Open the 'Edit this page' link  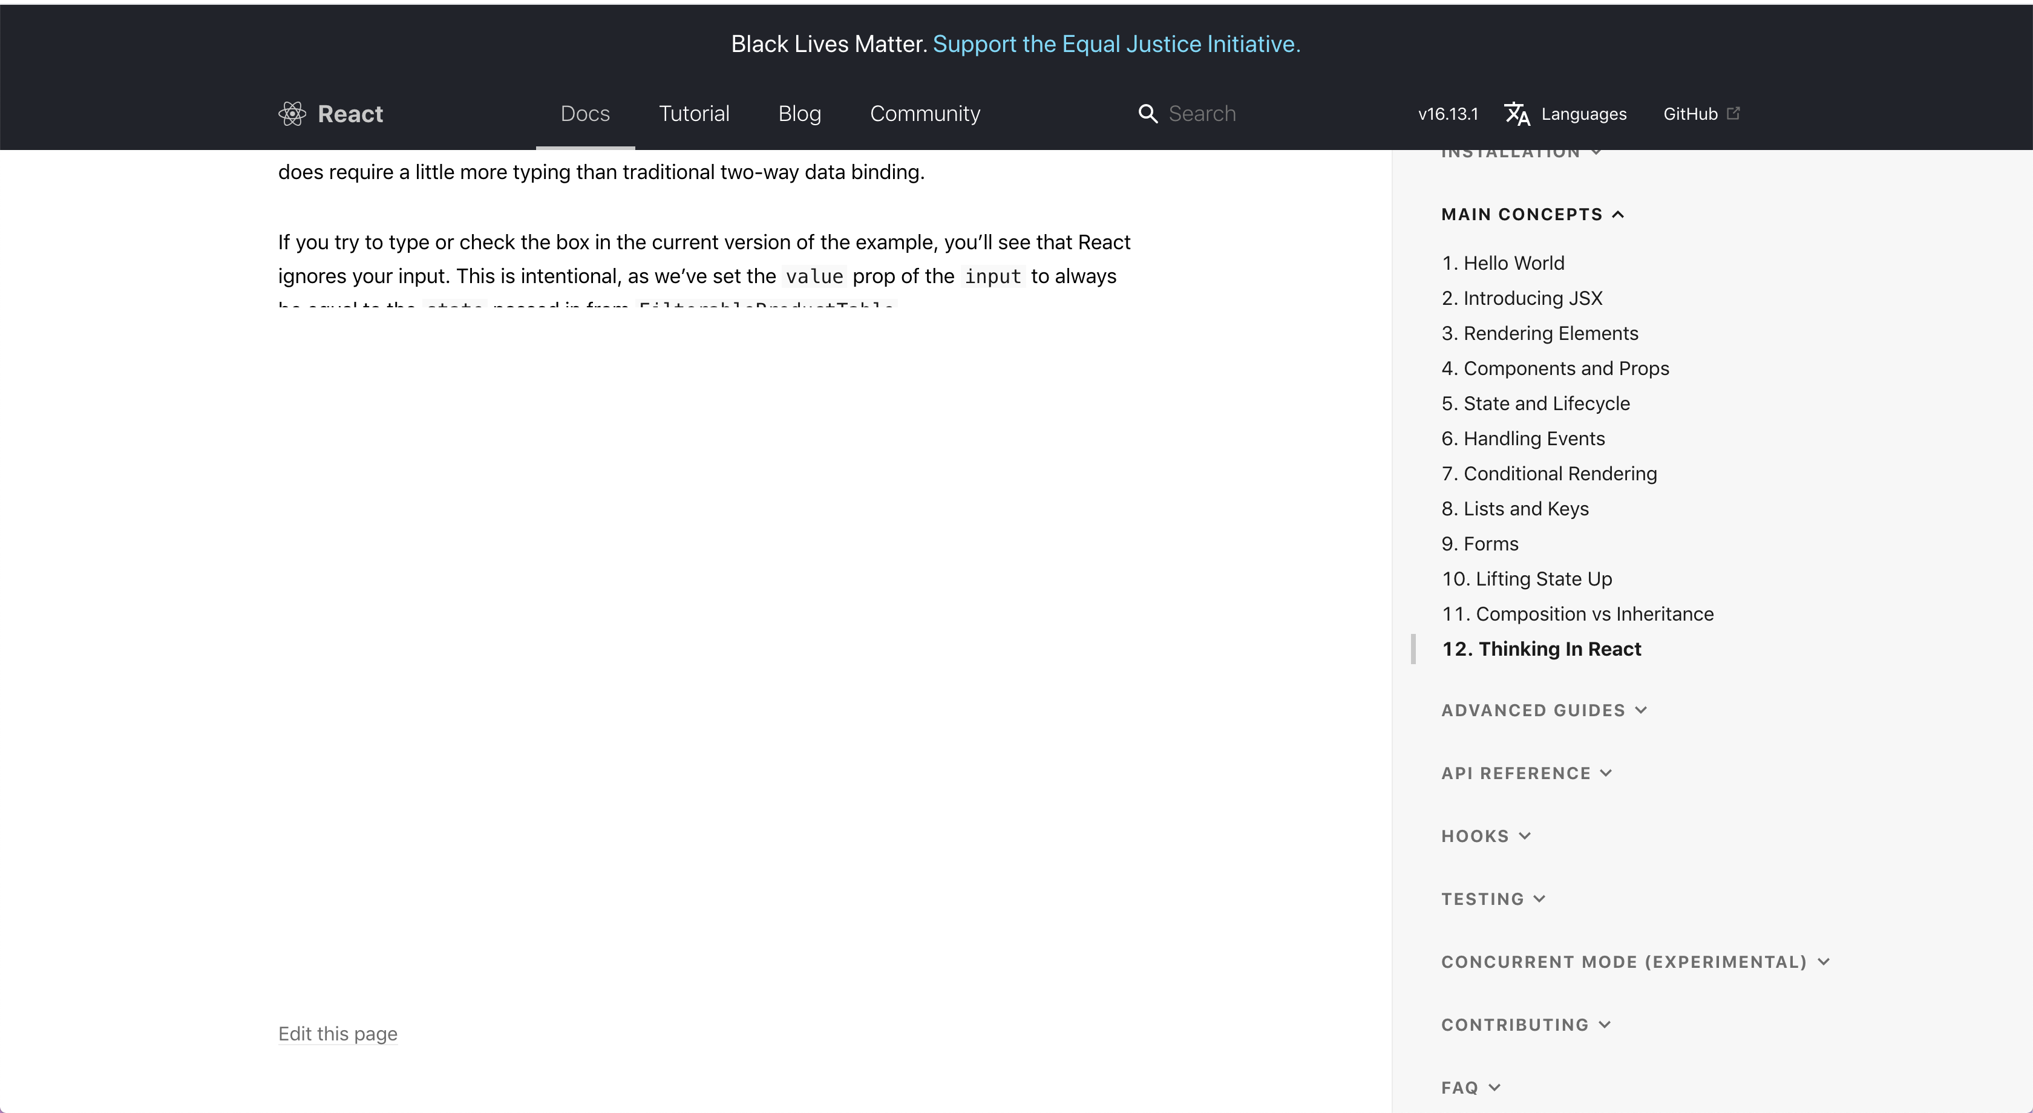pos(337,1033)
